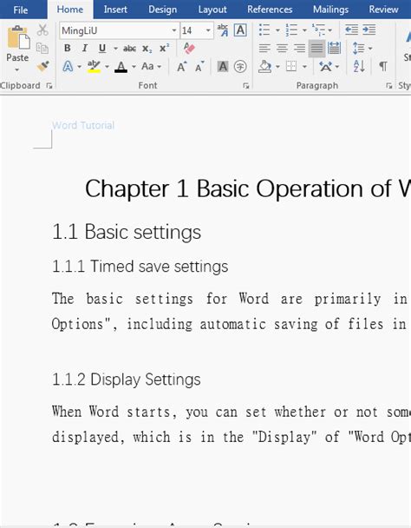Click heading 1.1.1 Timed save settings
411x528 pixels.
pos(140,267)
